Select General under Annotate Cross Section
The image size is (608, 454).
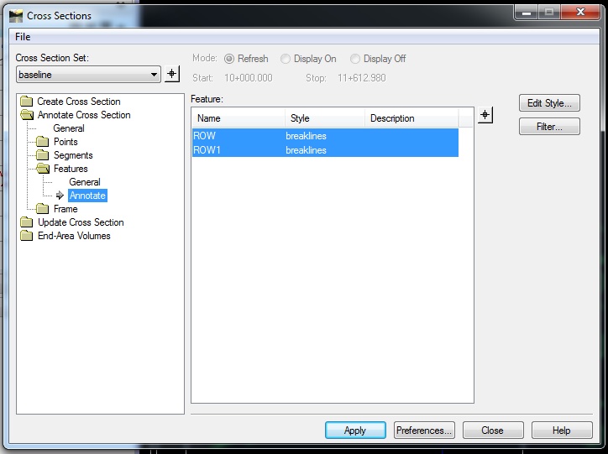pyautogui.click(x=69, y=128)
